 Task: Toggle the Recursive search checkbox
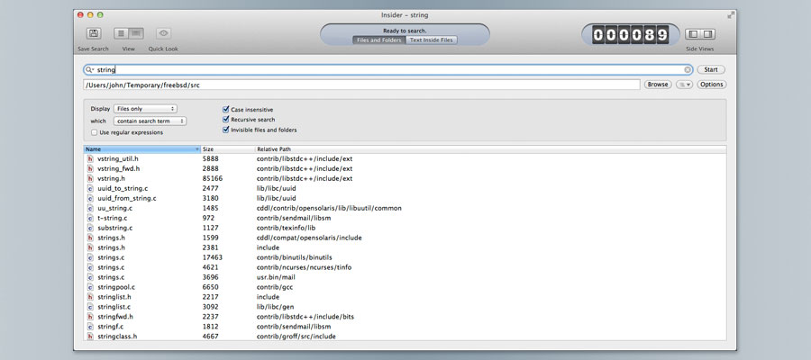(225, 120)
